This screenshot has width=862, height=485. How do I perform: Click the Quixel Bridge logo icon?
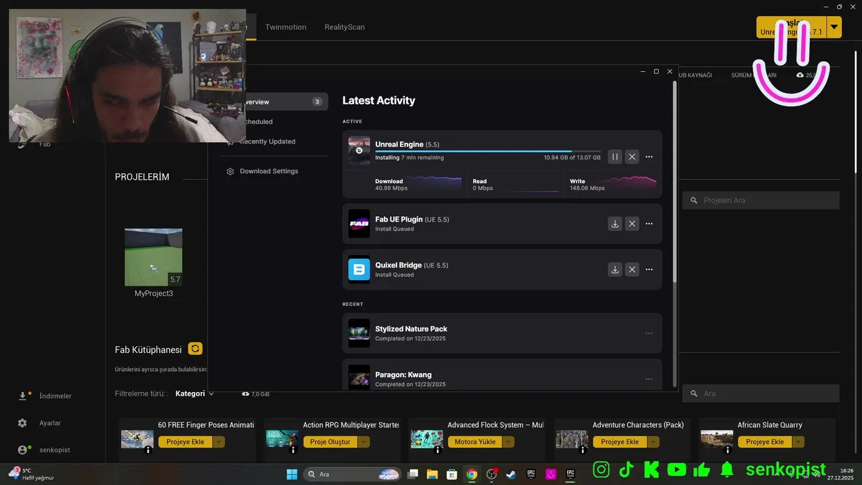(x=359, y=269)
